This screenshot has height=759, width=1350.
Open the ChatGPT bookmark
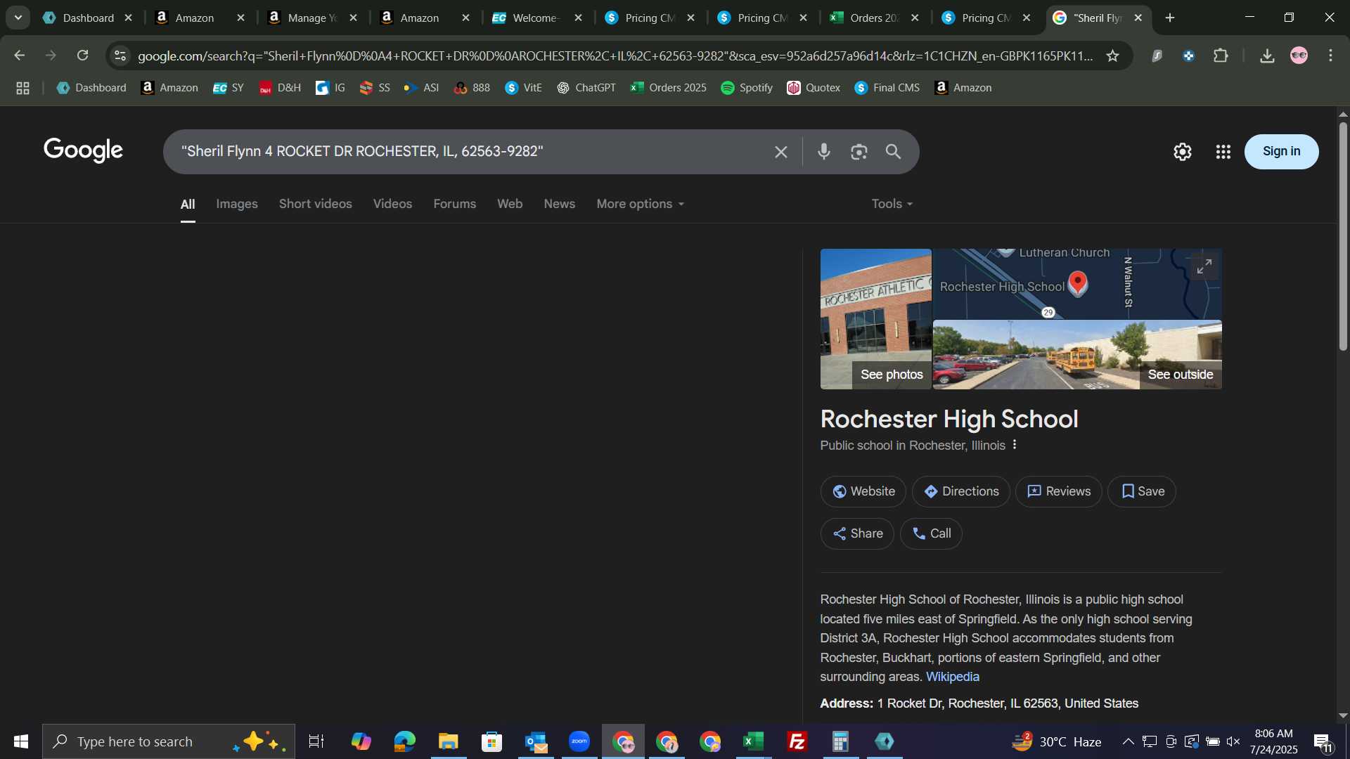tap(586, 88)
